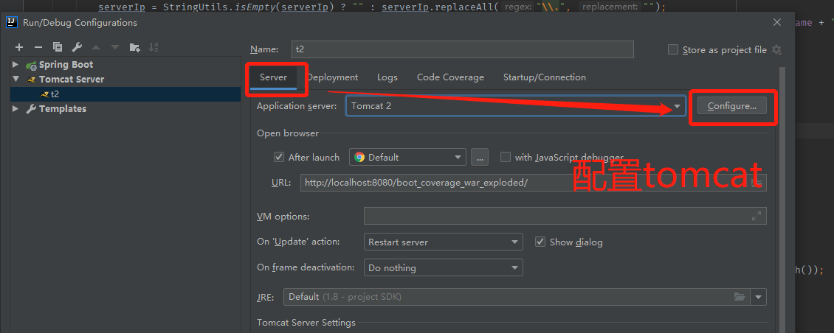Open the Store as project file gear
Viewport: 834px width, 333px height.
point(776,50)
